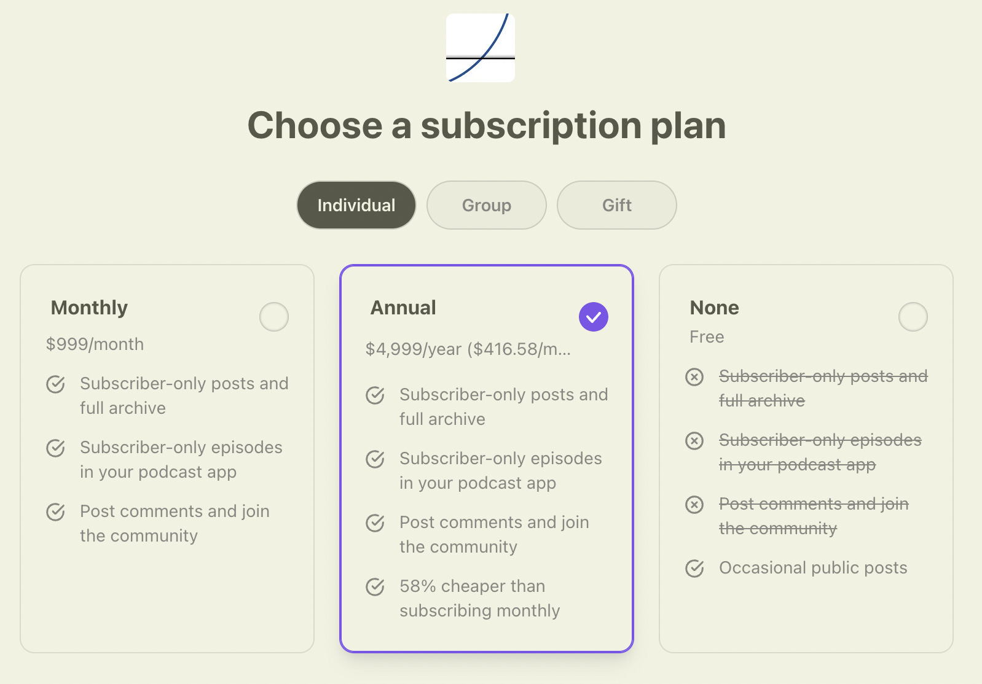Click the checkmark beside Annual community feature
This screenshot has height=684, width=982.
(375, 523)
